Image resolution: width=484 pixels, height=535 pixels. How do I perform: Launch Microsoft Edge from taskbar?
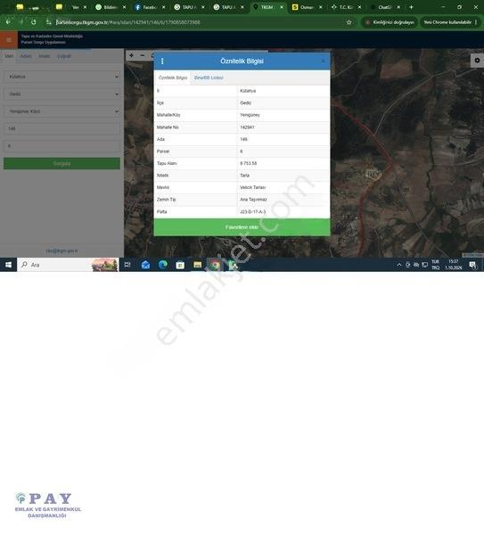pyautogui.click(x=163, y=265)
